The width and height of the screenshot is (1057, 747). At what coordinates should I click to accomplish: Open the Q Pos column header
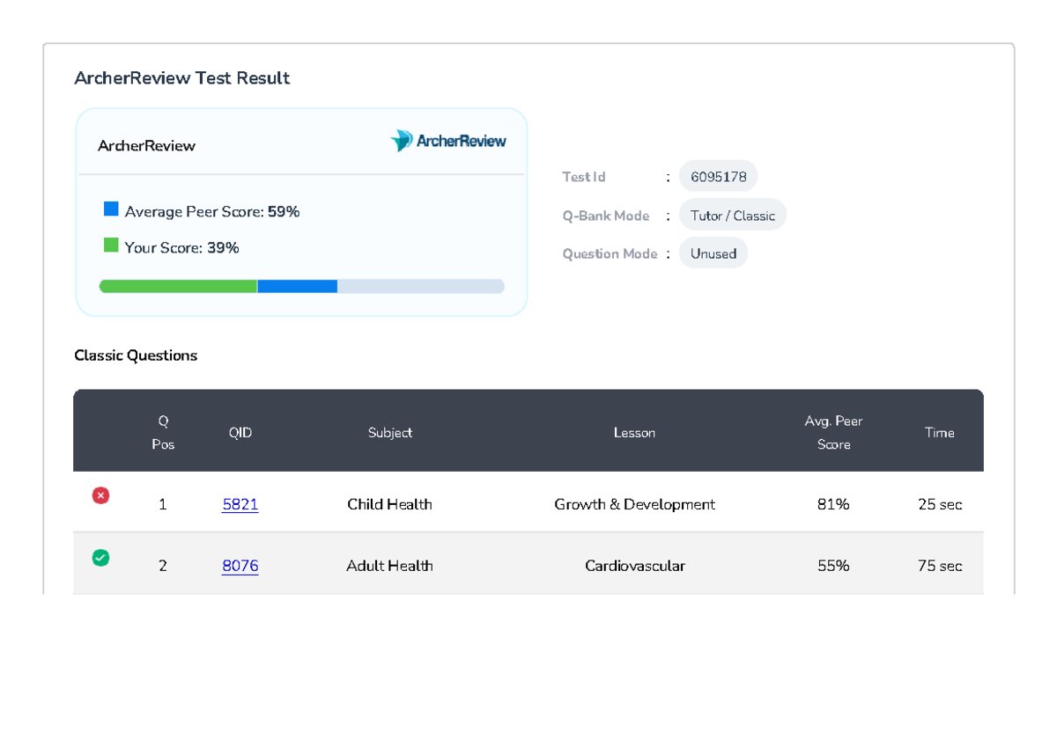point(163,432)
